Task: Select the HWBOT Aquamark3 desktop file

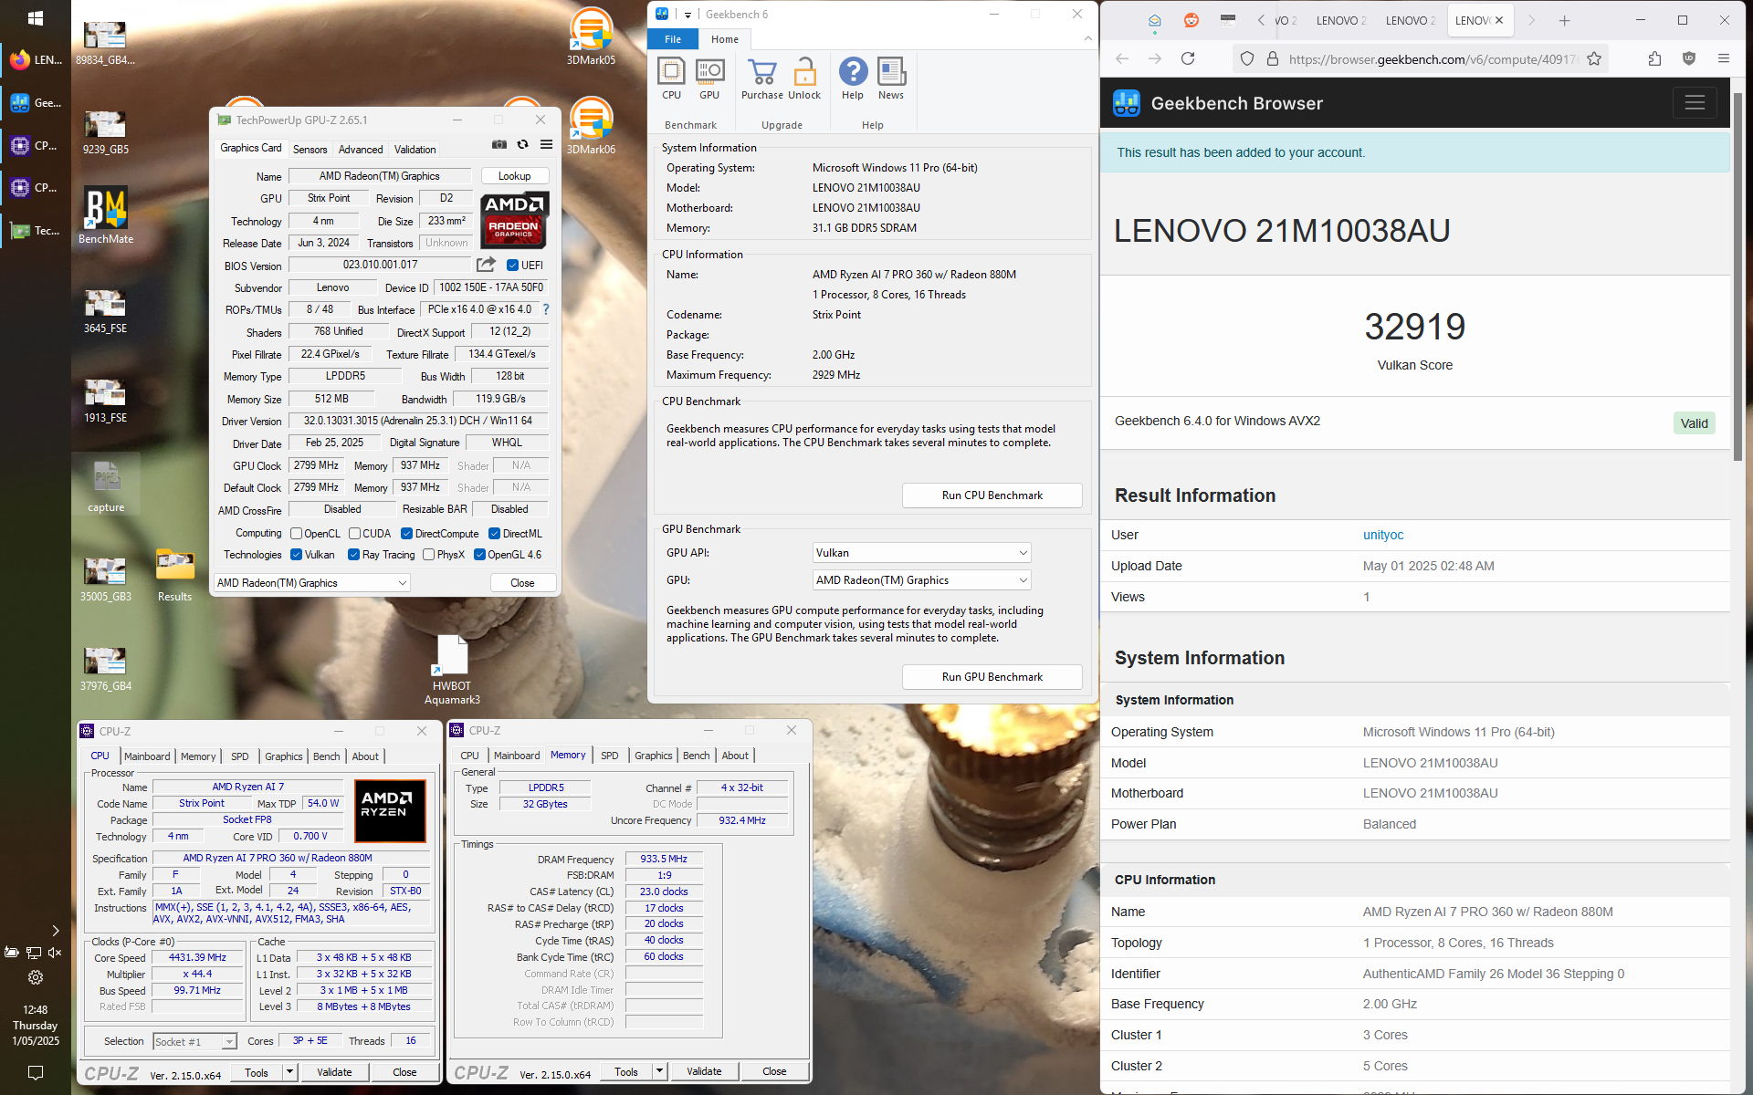Action: coord(452,670)
